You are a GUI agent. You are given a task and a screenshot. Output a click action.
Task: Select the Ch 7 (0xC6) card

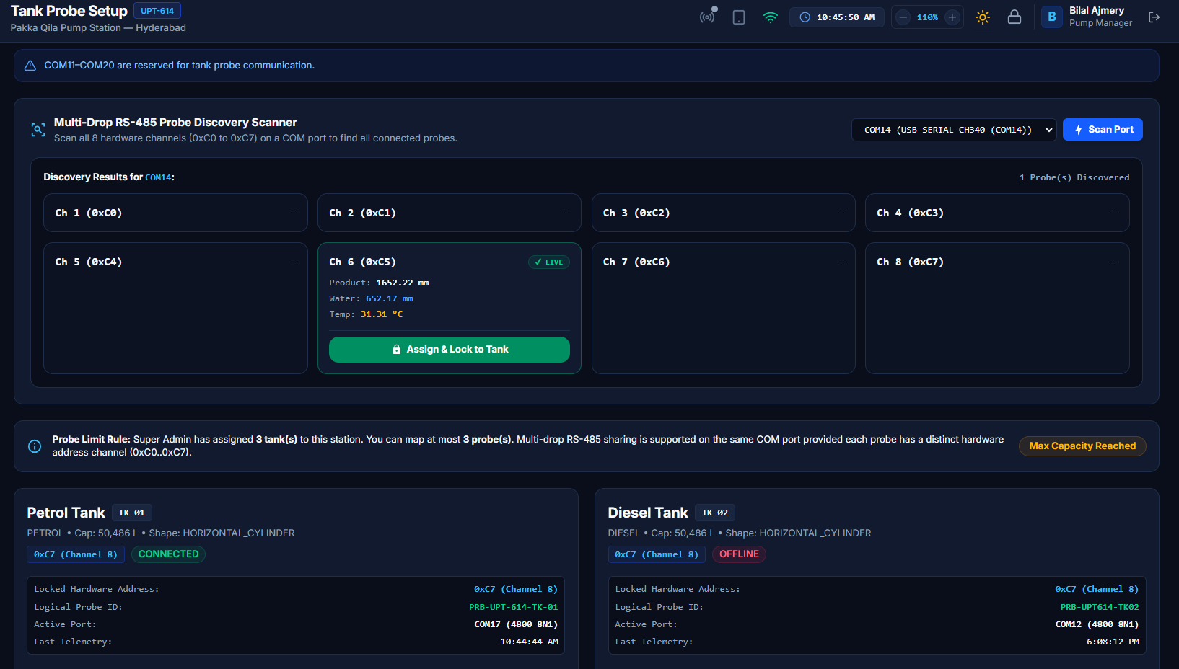click(x=724, y=308)
